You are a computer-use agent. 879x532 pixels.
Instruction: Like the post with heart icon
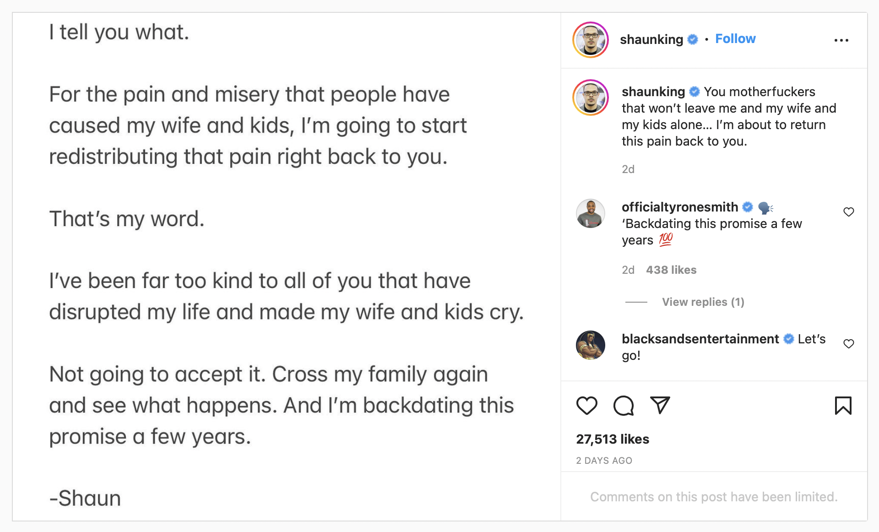click(x=586, y=406)
